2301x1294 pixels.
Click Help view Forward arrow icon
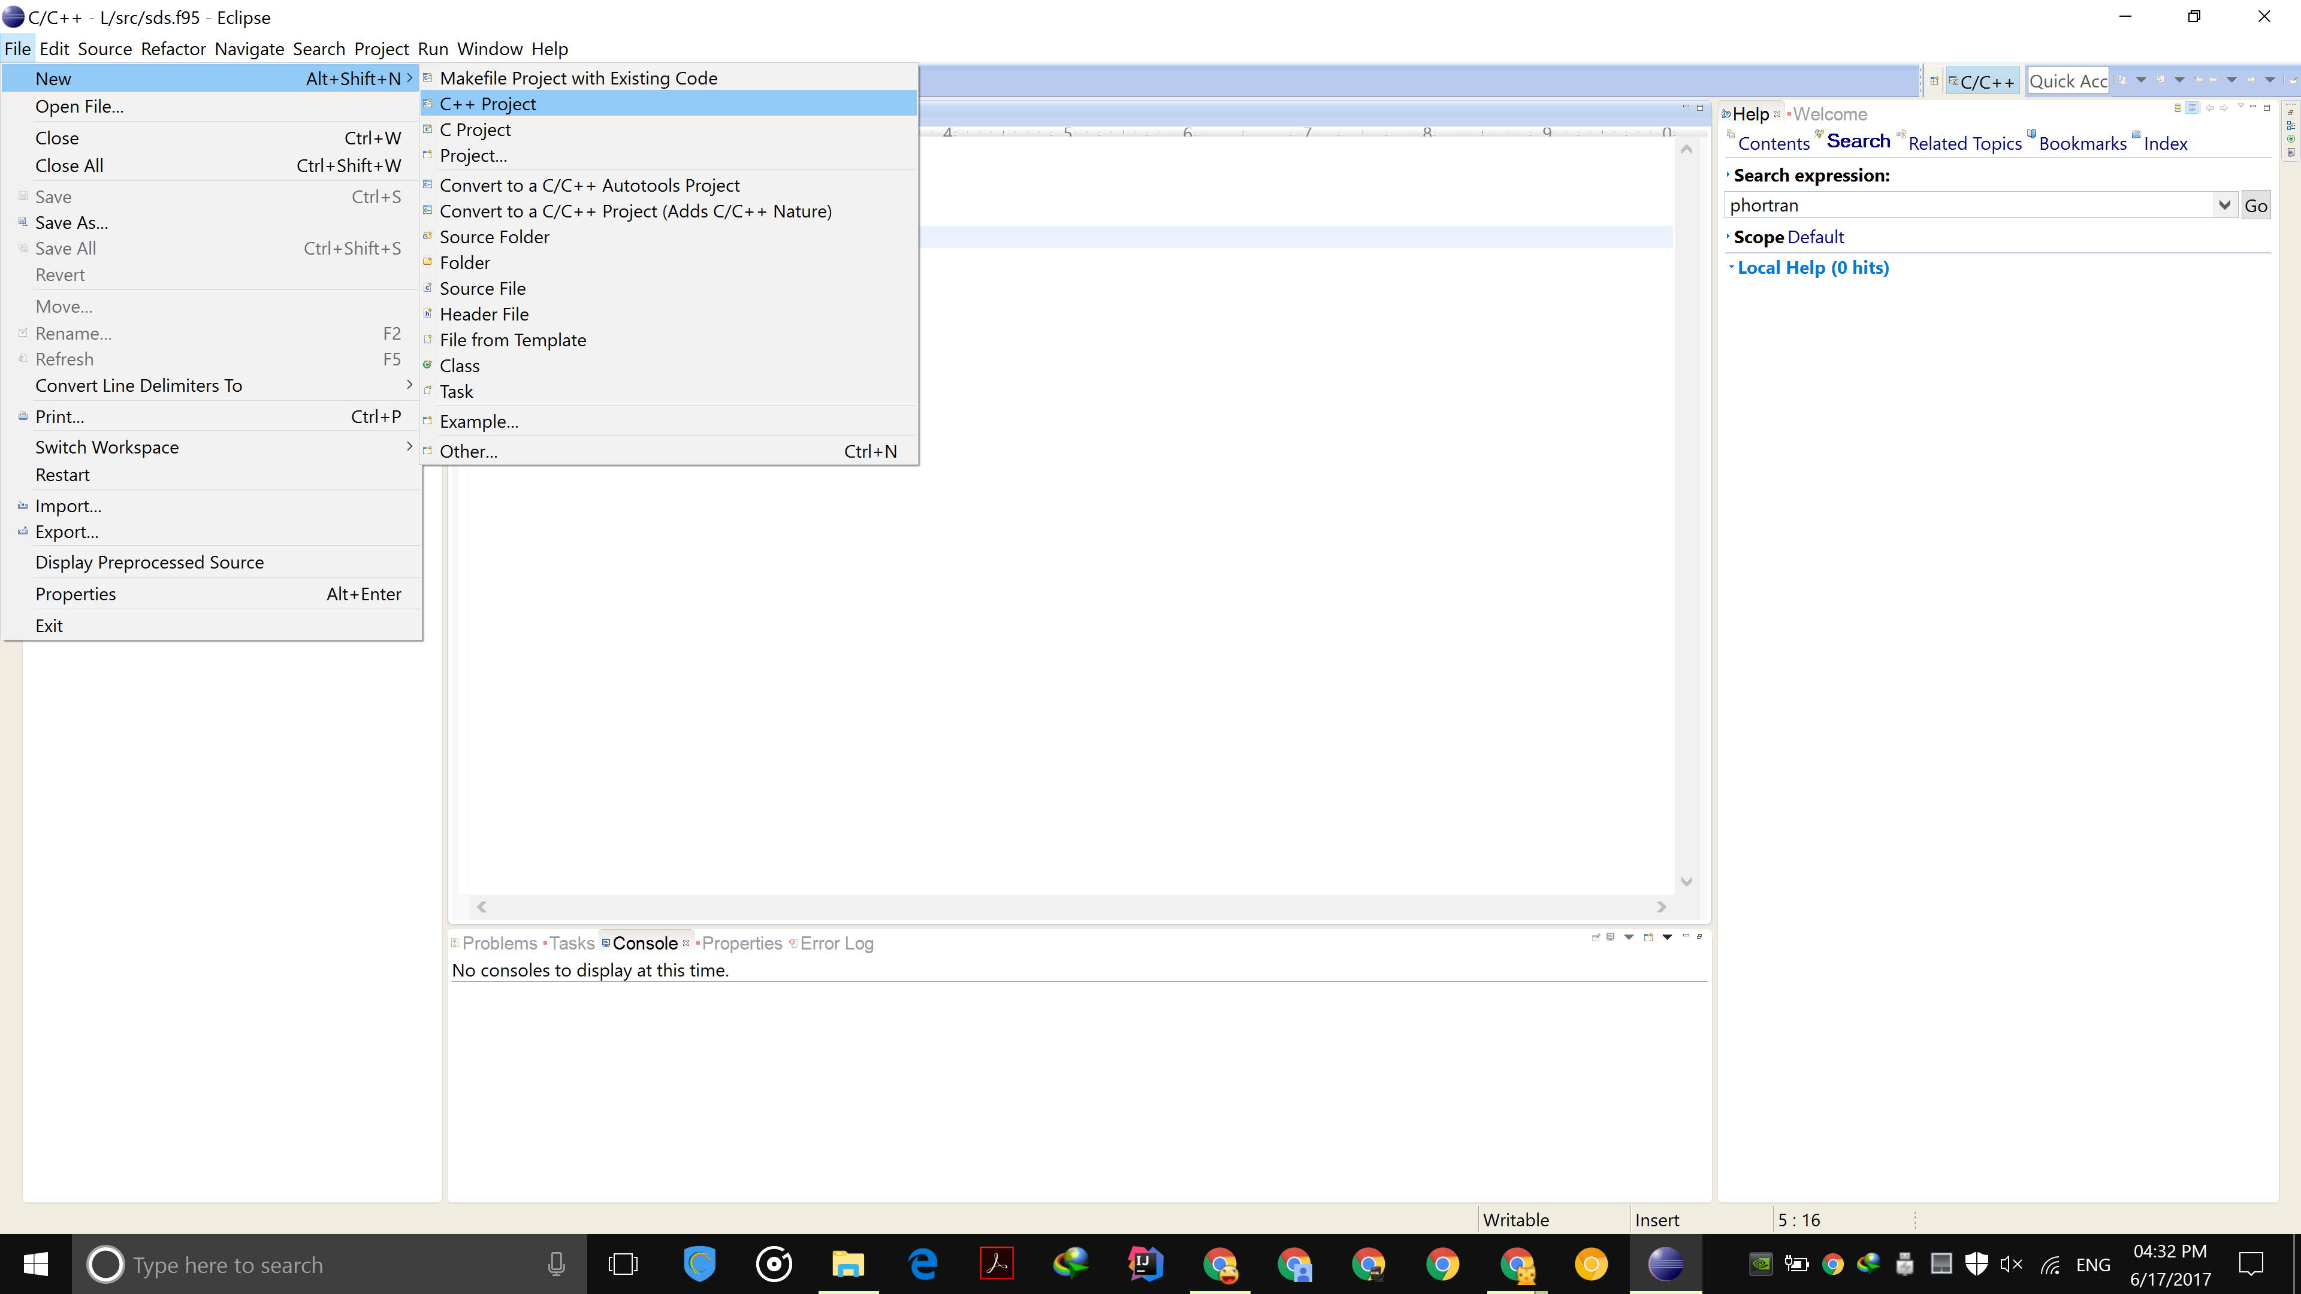coord(2224,108)
